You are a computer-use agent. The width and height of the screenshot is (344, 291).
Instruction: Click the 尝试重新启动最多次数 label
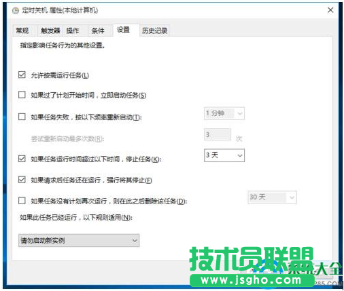pos(67,138)
